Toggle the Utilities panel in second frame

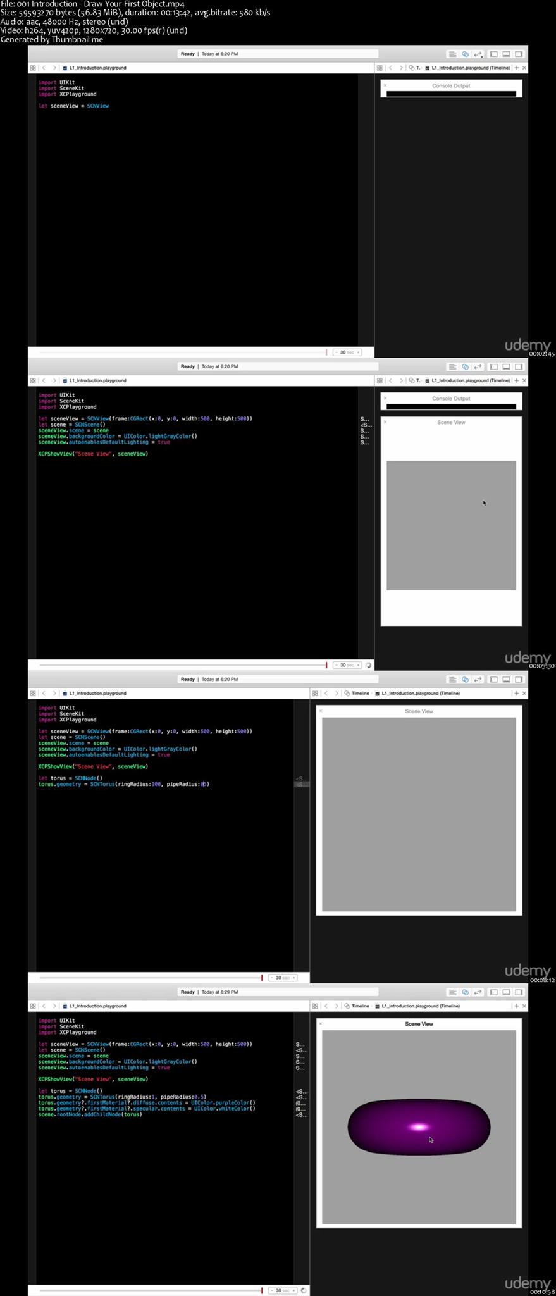coord(519,367)
